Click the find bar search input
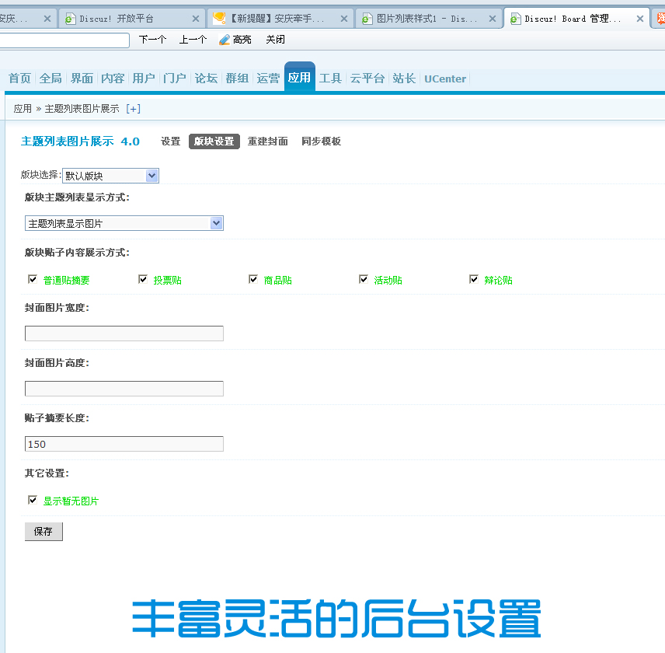This screenshot has width=665, height=653. pyautogui.click(x=64, y=40)
